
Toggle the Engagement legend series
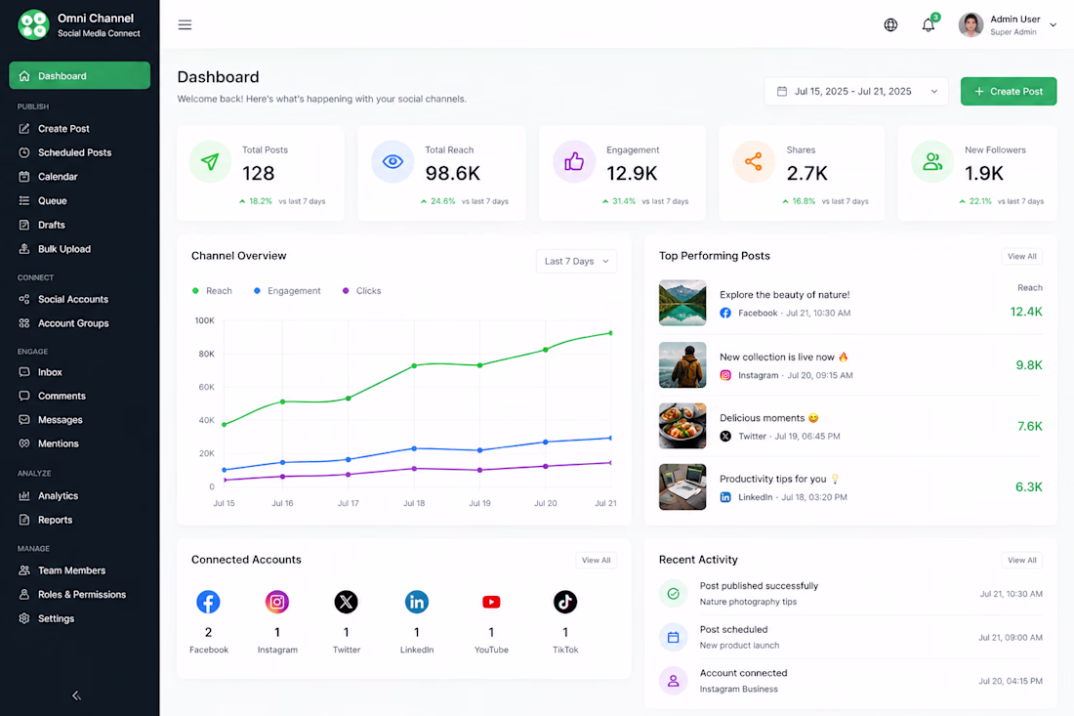coord(287,290)
